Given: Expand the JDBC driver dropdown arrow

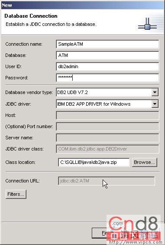Looking at the screenshot, I should tap(155, 104).
